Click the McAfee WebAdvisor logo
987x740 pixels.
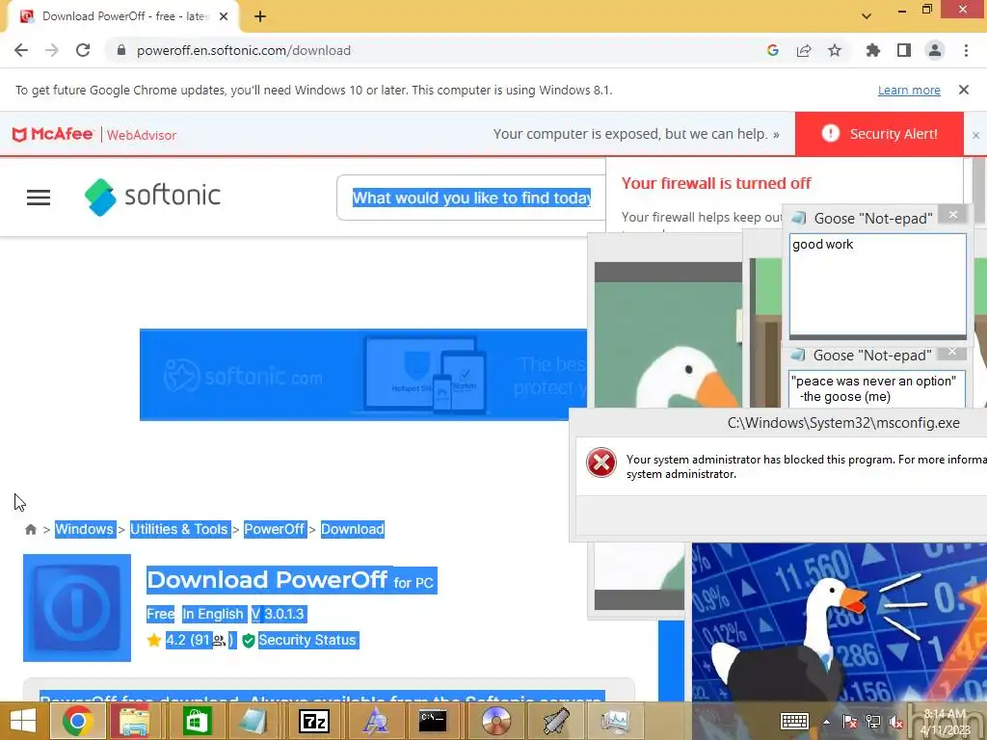[94, 134]
